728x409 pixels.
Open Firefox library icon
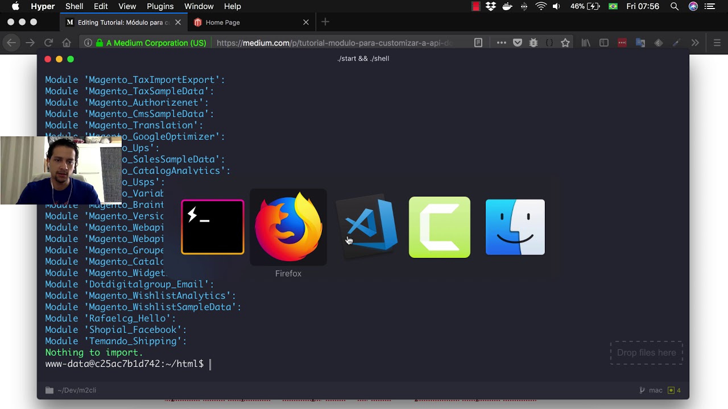(586, 43)
